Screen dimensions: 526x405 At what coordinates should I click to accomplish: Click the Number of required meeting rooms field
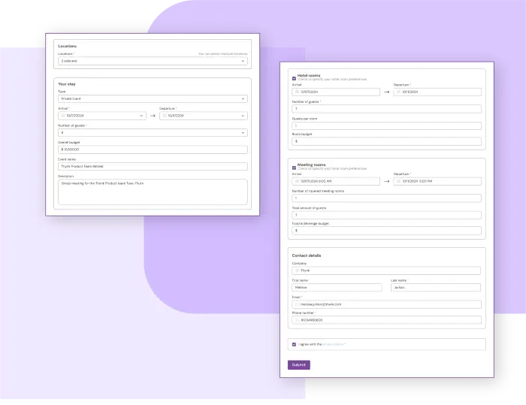386,198
